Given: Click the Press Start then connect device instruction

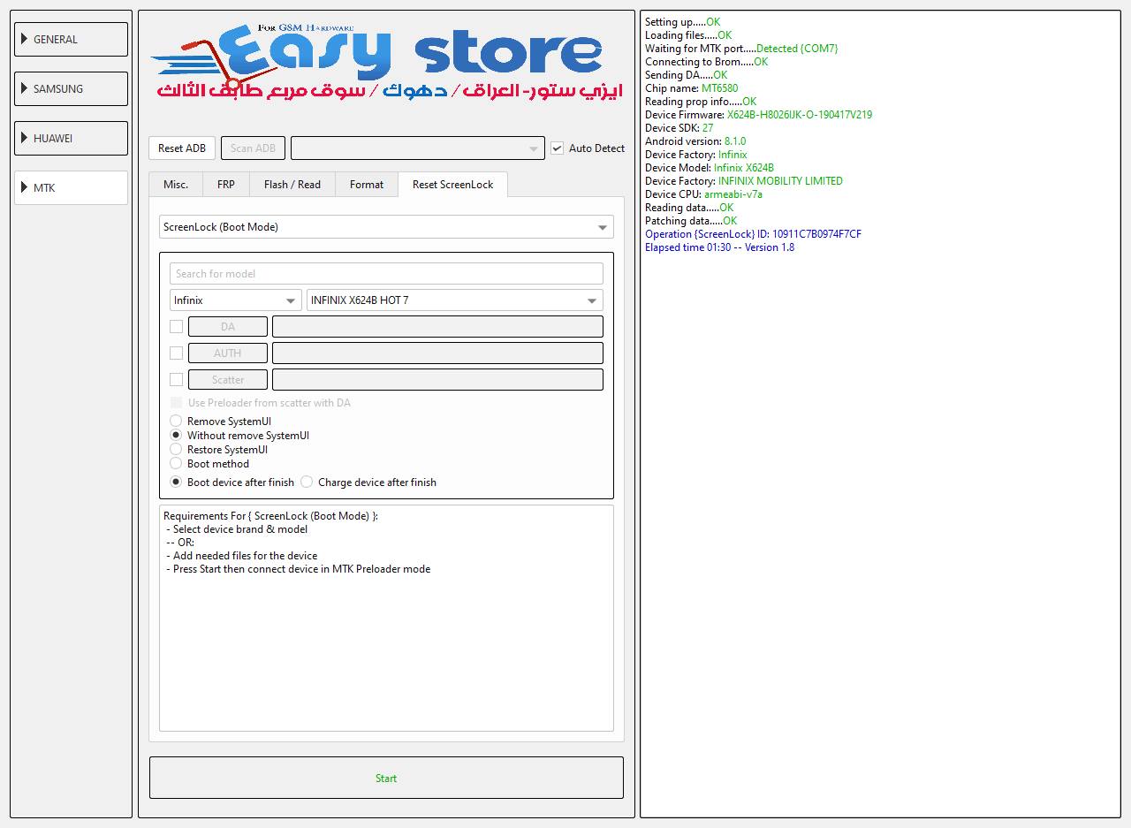Looking at the screenshot, I should pyautogui.click(x=298, y=569).
